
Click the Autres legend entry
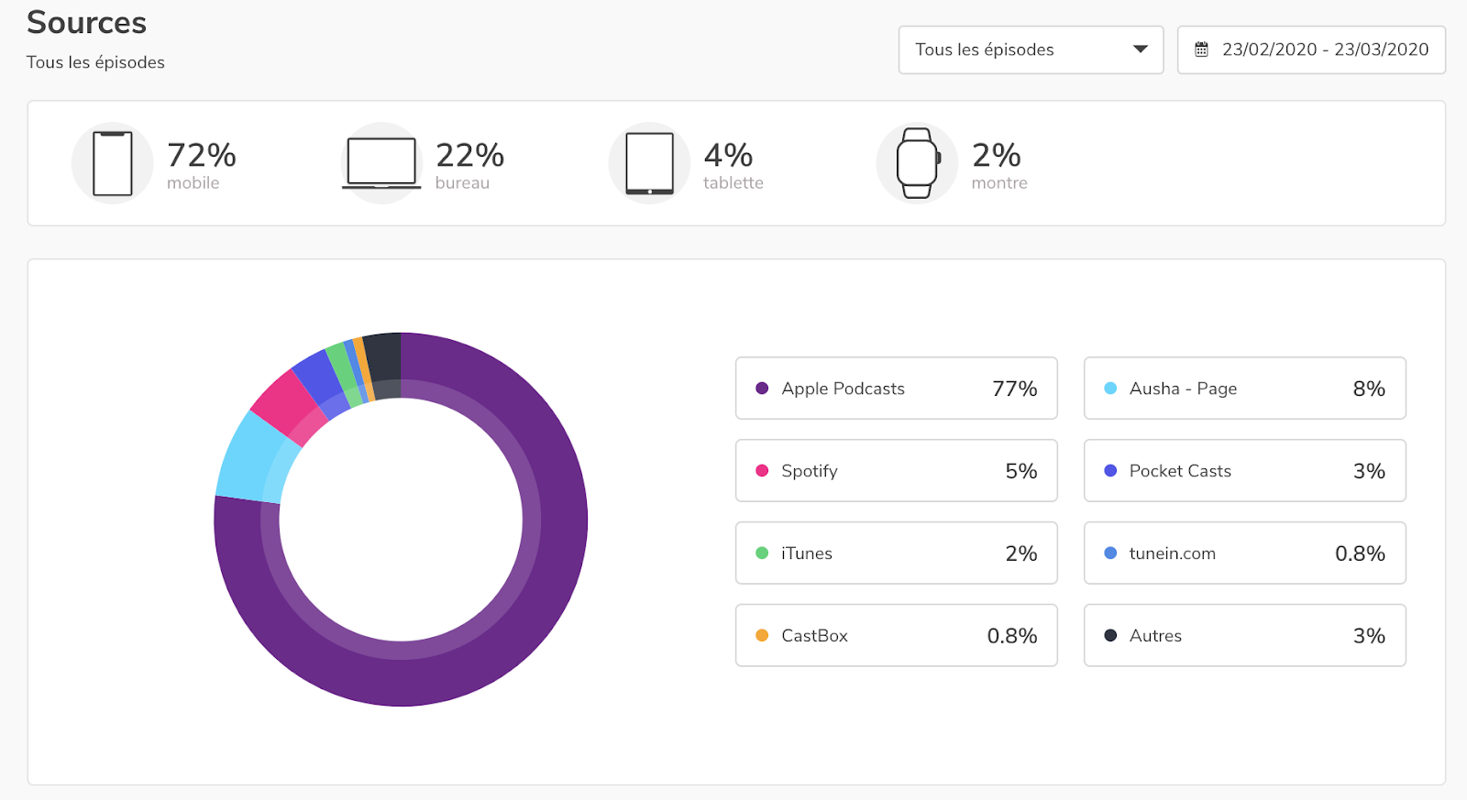click(x=1244, y=635)
